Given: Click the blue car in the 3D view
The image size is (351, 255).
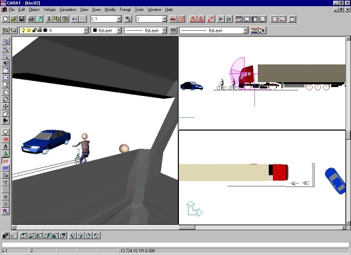Looking at the screenshot, I should tap(46, 141).
